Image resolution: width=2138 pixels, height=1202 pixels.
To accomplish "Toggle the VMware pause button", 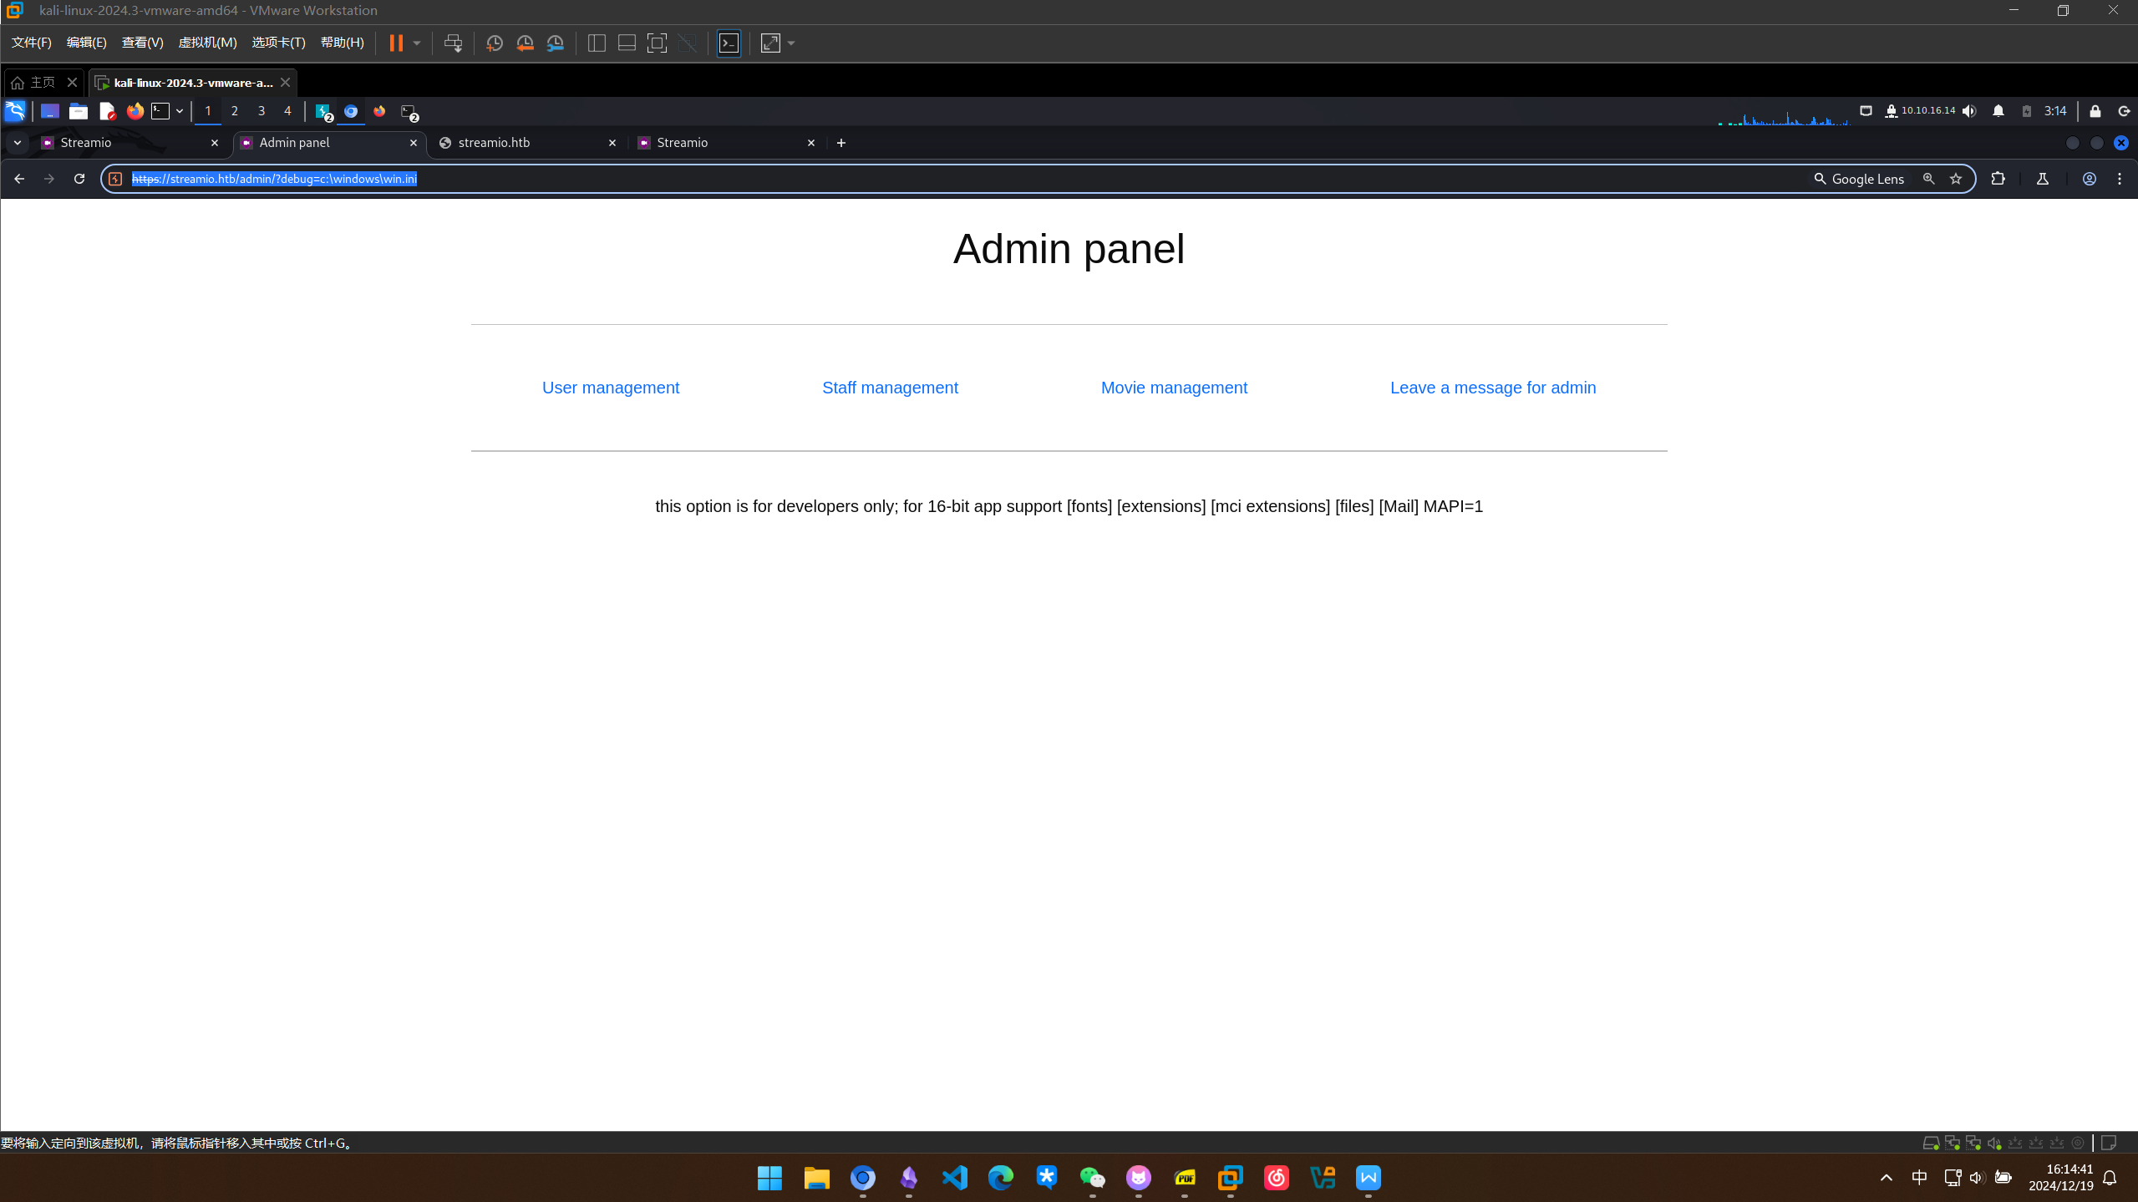I will (x=396, y=43).
